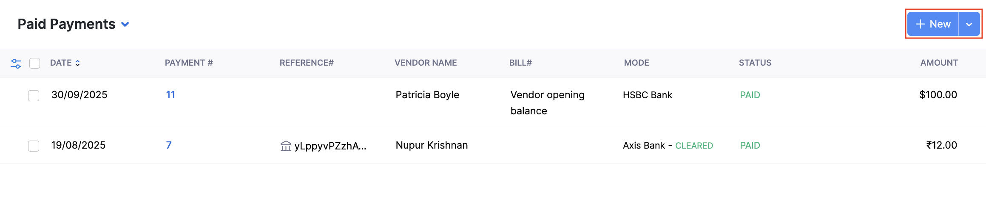Click the AMOUNT column header
The image size is (986, 199).
click(939, 63)
